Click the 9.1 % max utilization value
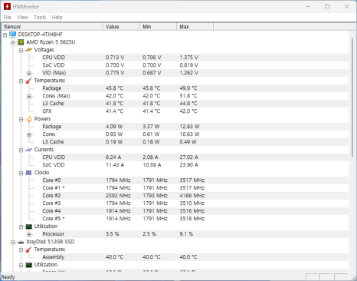 186,234
